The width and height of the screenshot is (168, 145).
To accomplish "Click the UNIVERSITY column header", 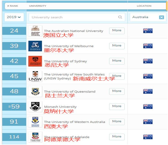I will [38, 6].
